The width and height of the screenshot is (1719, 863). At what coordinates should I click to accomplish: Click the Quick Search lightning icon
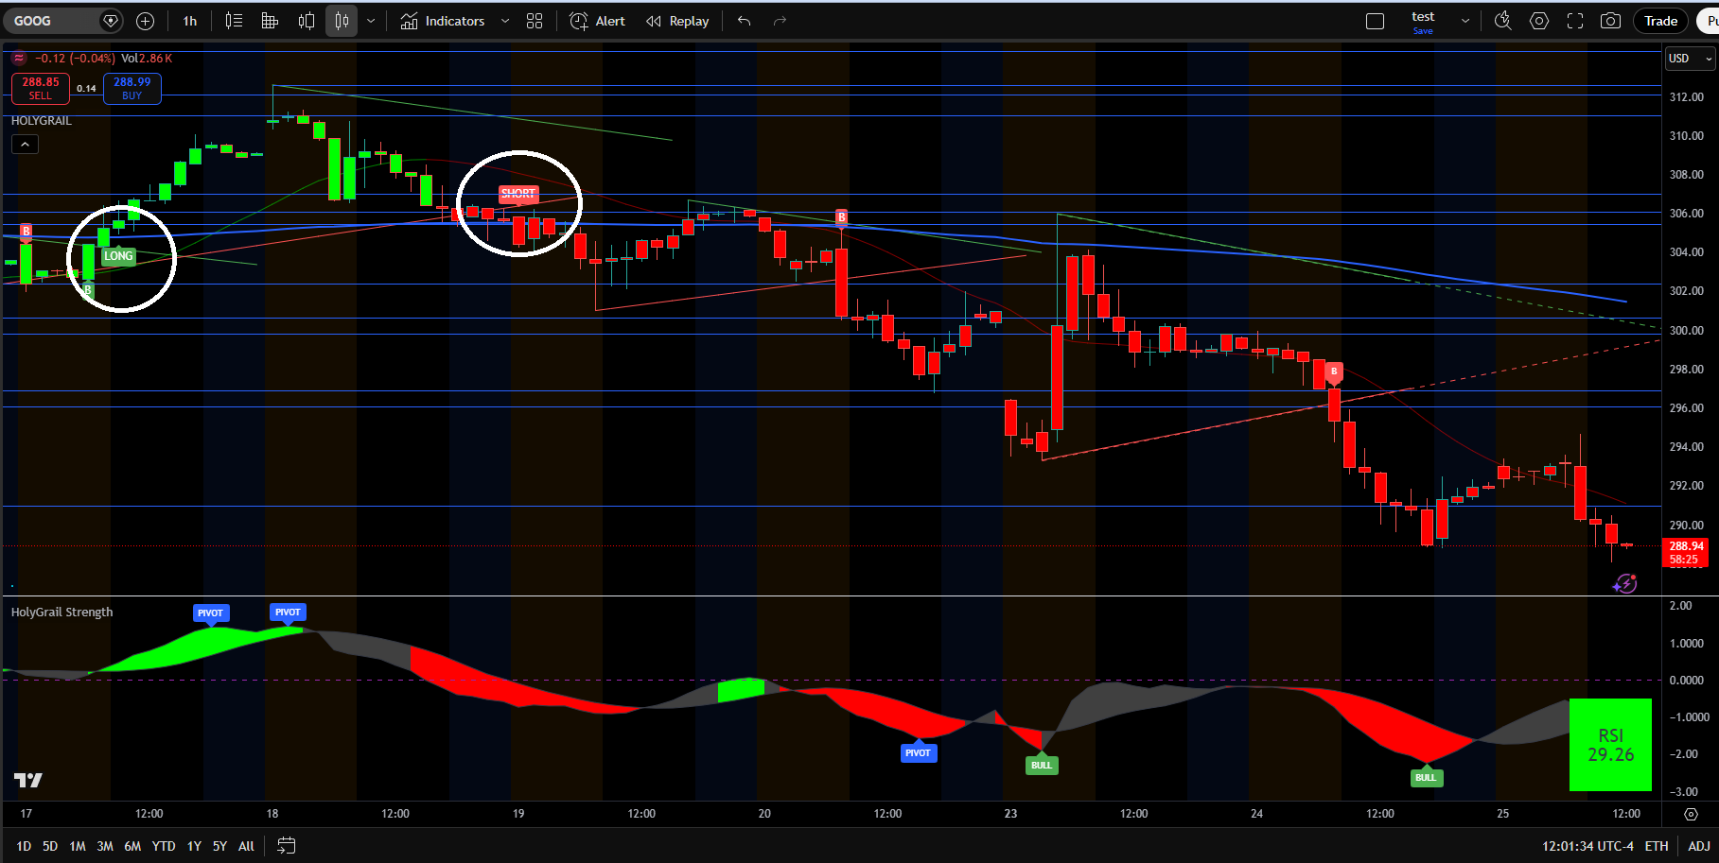click(1502, 21)
